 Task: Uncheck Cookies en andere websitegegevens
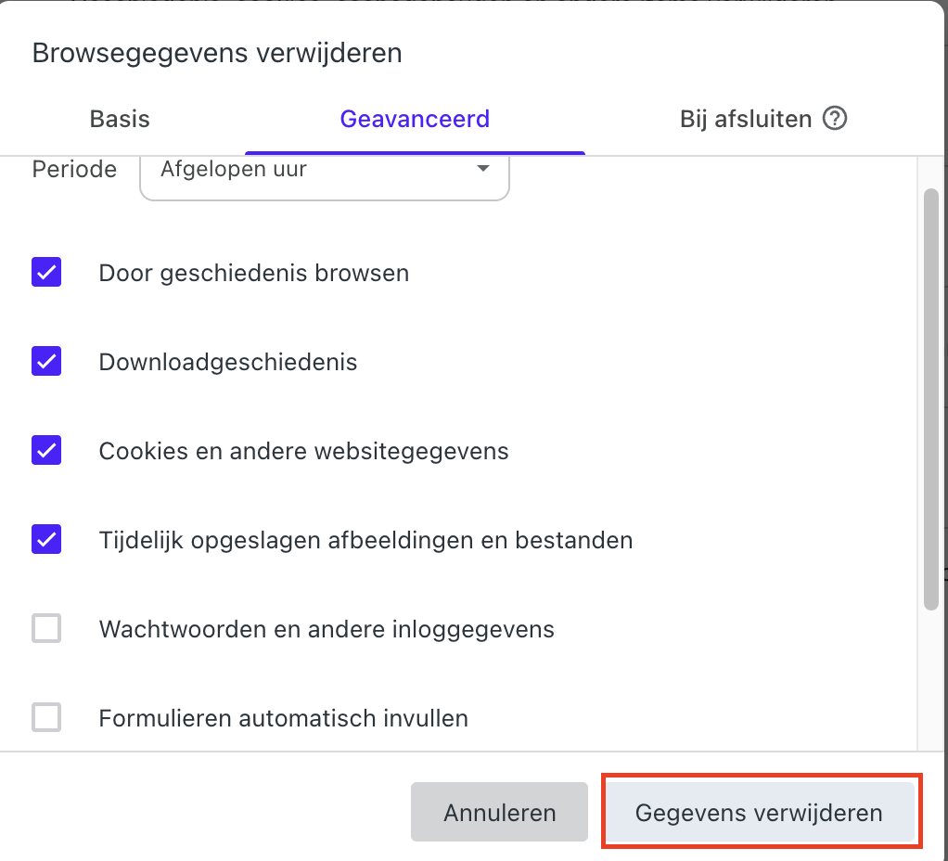tap(45, 450)
